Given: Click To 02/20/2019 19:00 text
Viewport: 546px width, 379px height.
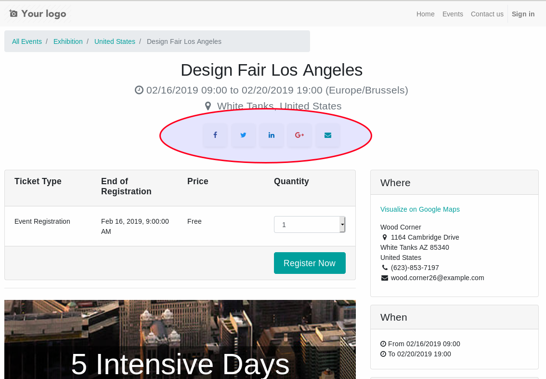Looking at the screenshot, I should point(419,354).
